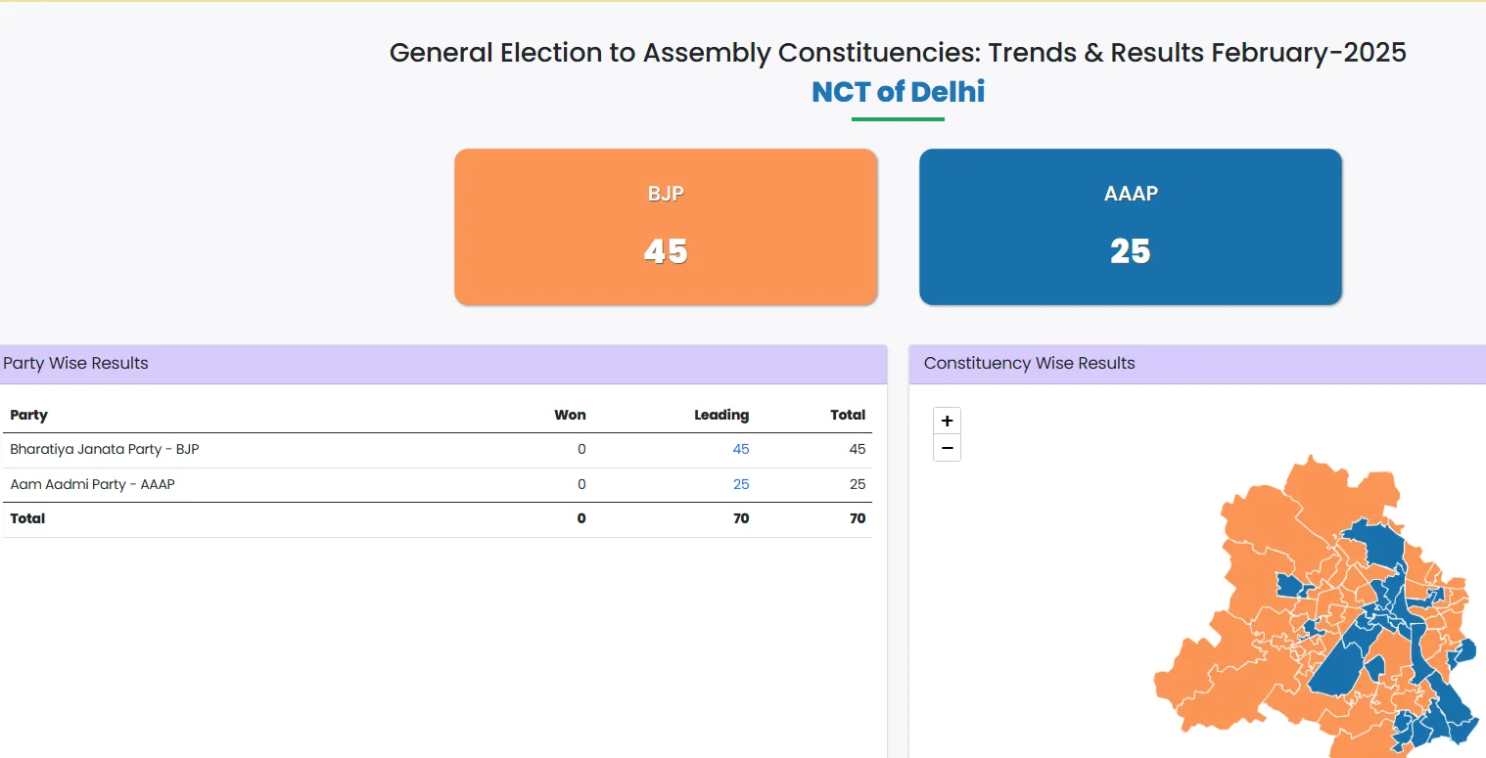1486x758 pixels.
Task: Click the General Election Trends & Results title
Action: coord(898,52)
